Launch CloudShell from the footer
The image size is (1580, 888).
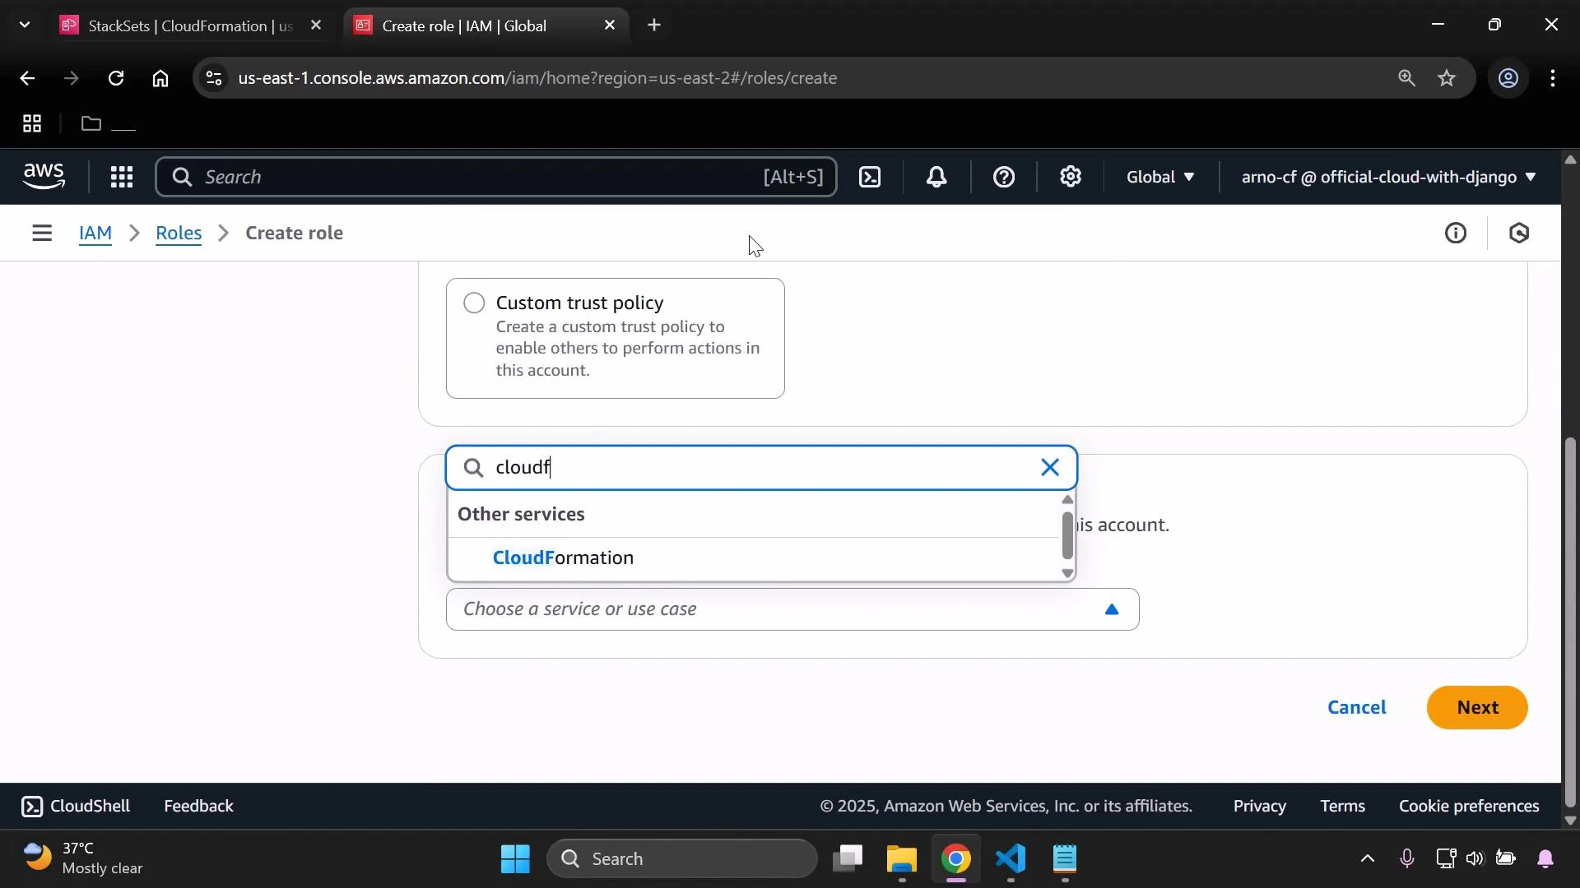(75, 806)
